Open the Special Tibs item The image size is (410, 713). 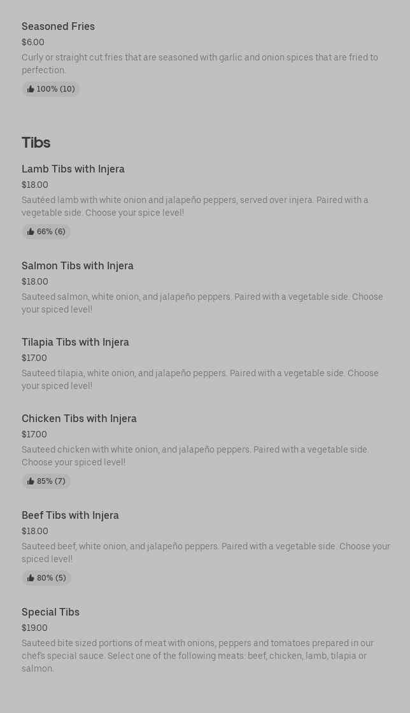coord(50,612)
